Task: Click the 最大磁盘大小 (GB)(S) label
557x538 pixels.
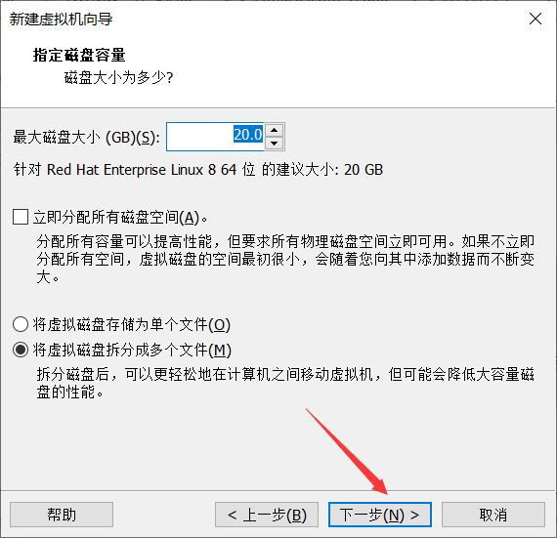Action: pos(87,138)
